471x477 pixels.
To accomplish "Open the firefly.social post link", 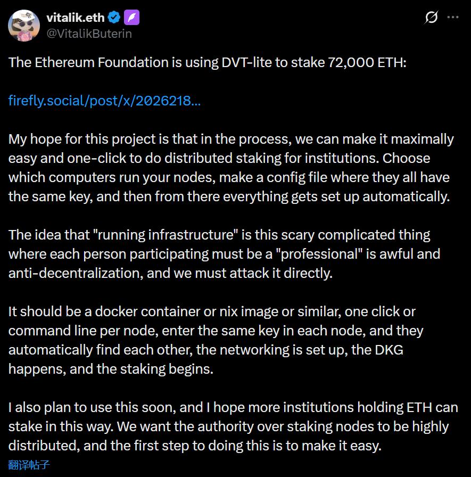I will (104, 101).
